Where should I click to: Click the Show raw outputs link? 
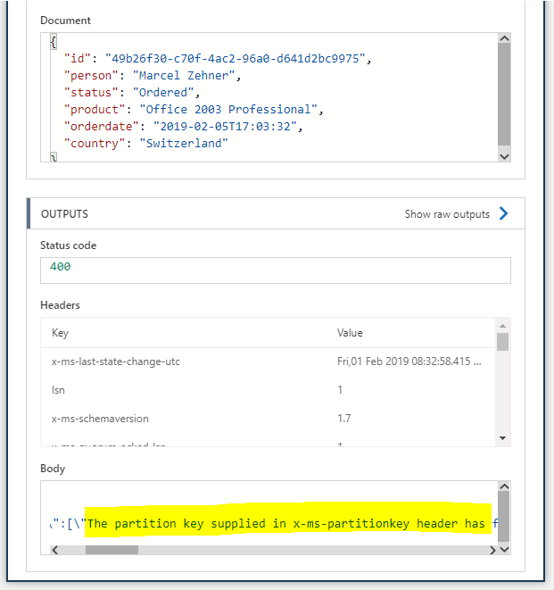point(447,214)
